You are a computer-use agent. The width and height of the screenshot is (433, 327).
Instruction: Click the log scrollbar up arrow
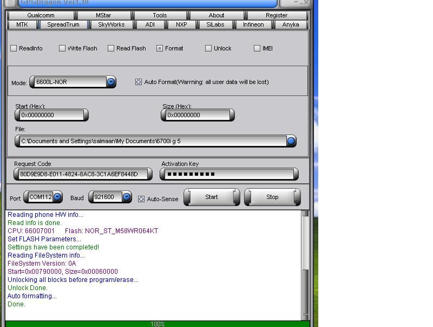pos(305,213)
